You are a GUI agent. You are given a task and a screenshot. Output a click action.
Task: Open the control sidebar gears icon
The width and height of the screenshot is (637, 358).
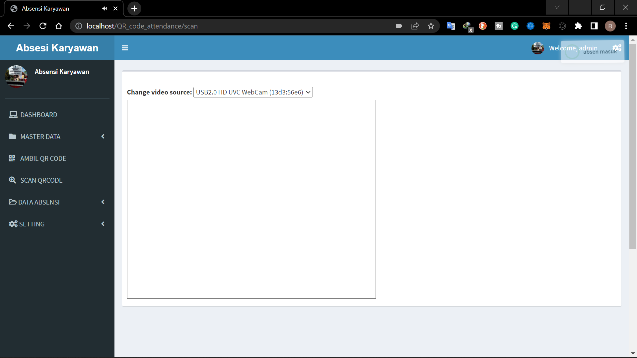click(x=617, y=48)
